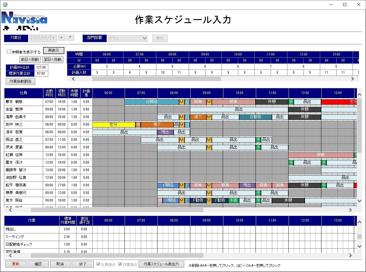366x272 pixels.
Task: Toggle the 社員視点 checkbox
Action: coord(98,264)
